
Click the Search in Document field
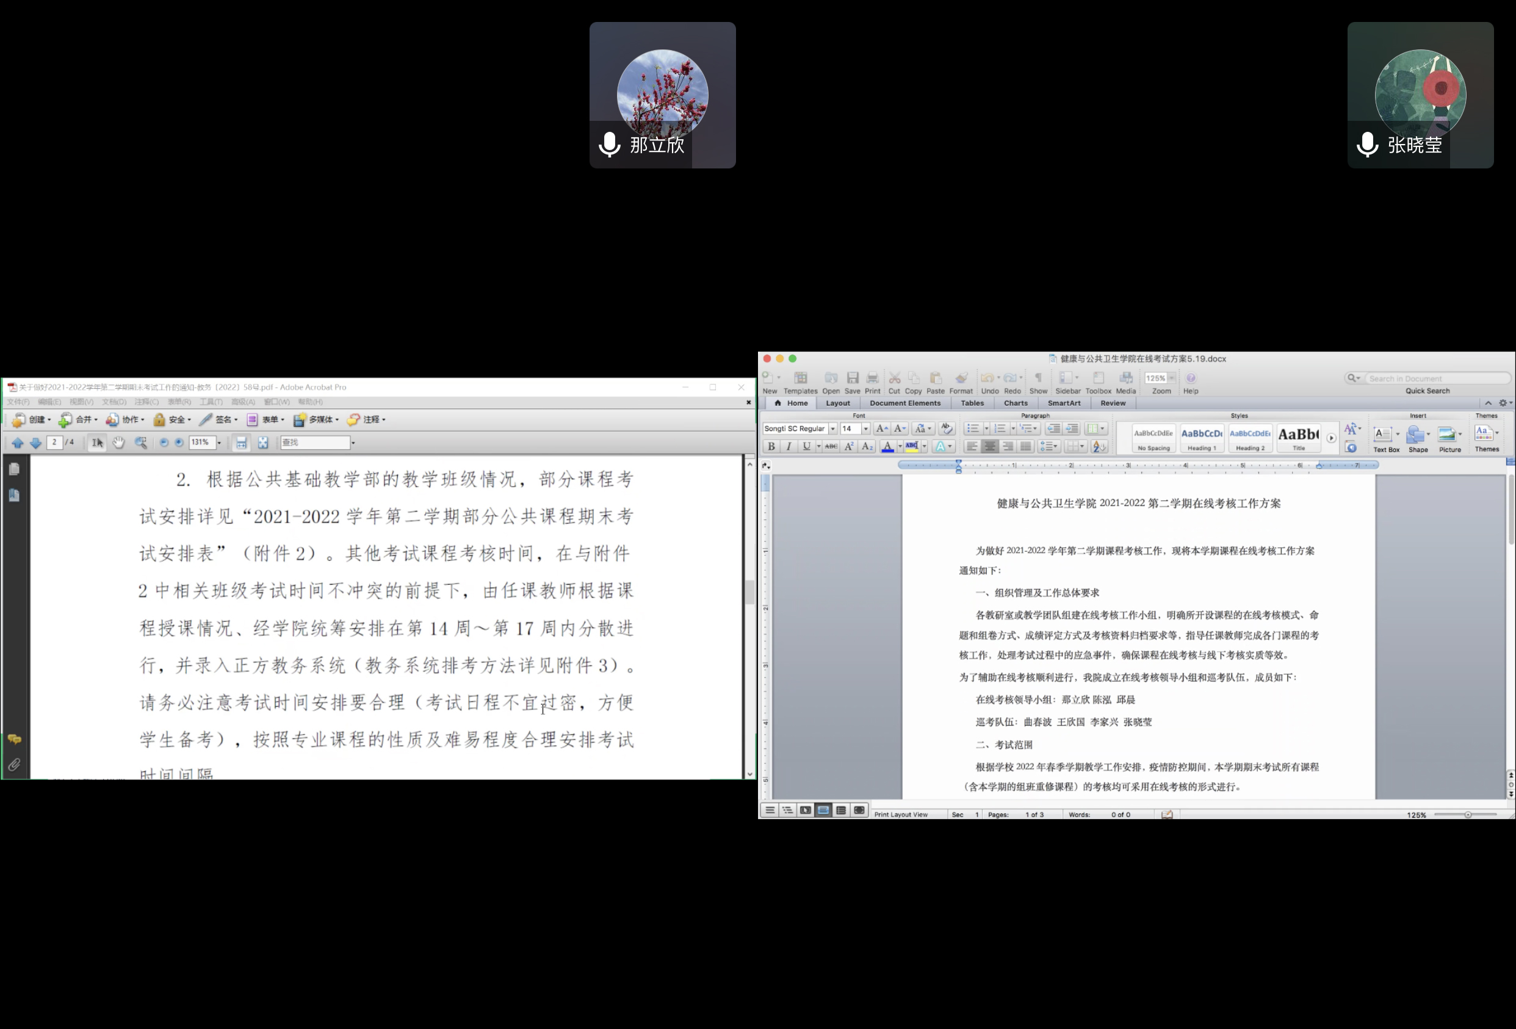1437,378
